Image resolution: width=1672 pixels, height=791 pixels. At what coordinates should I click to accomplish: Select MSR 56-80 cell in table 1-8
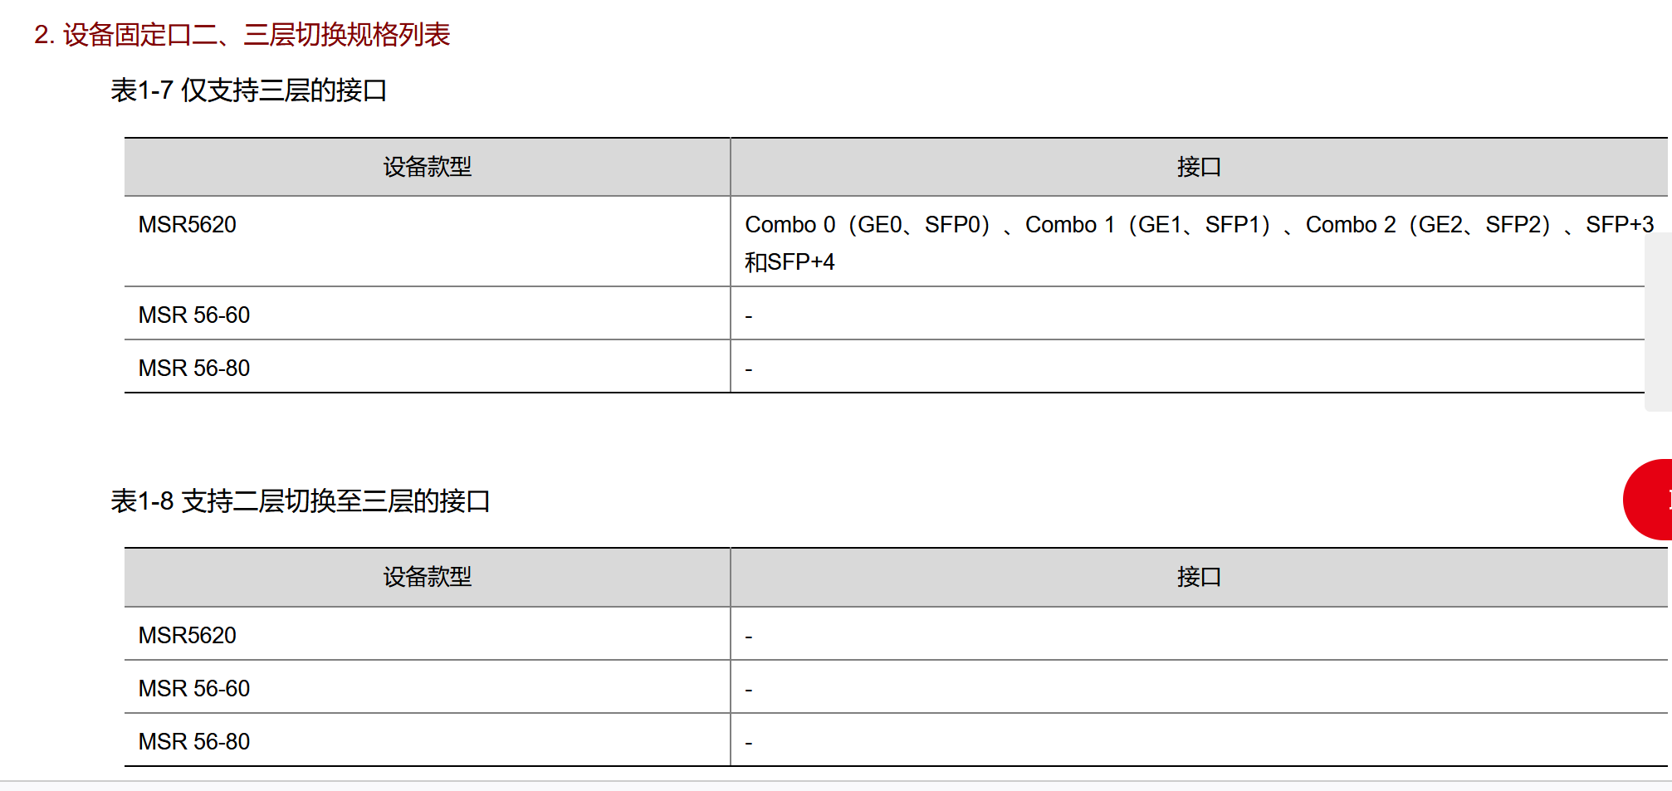point(194,742)
